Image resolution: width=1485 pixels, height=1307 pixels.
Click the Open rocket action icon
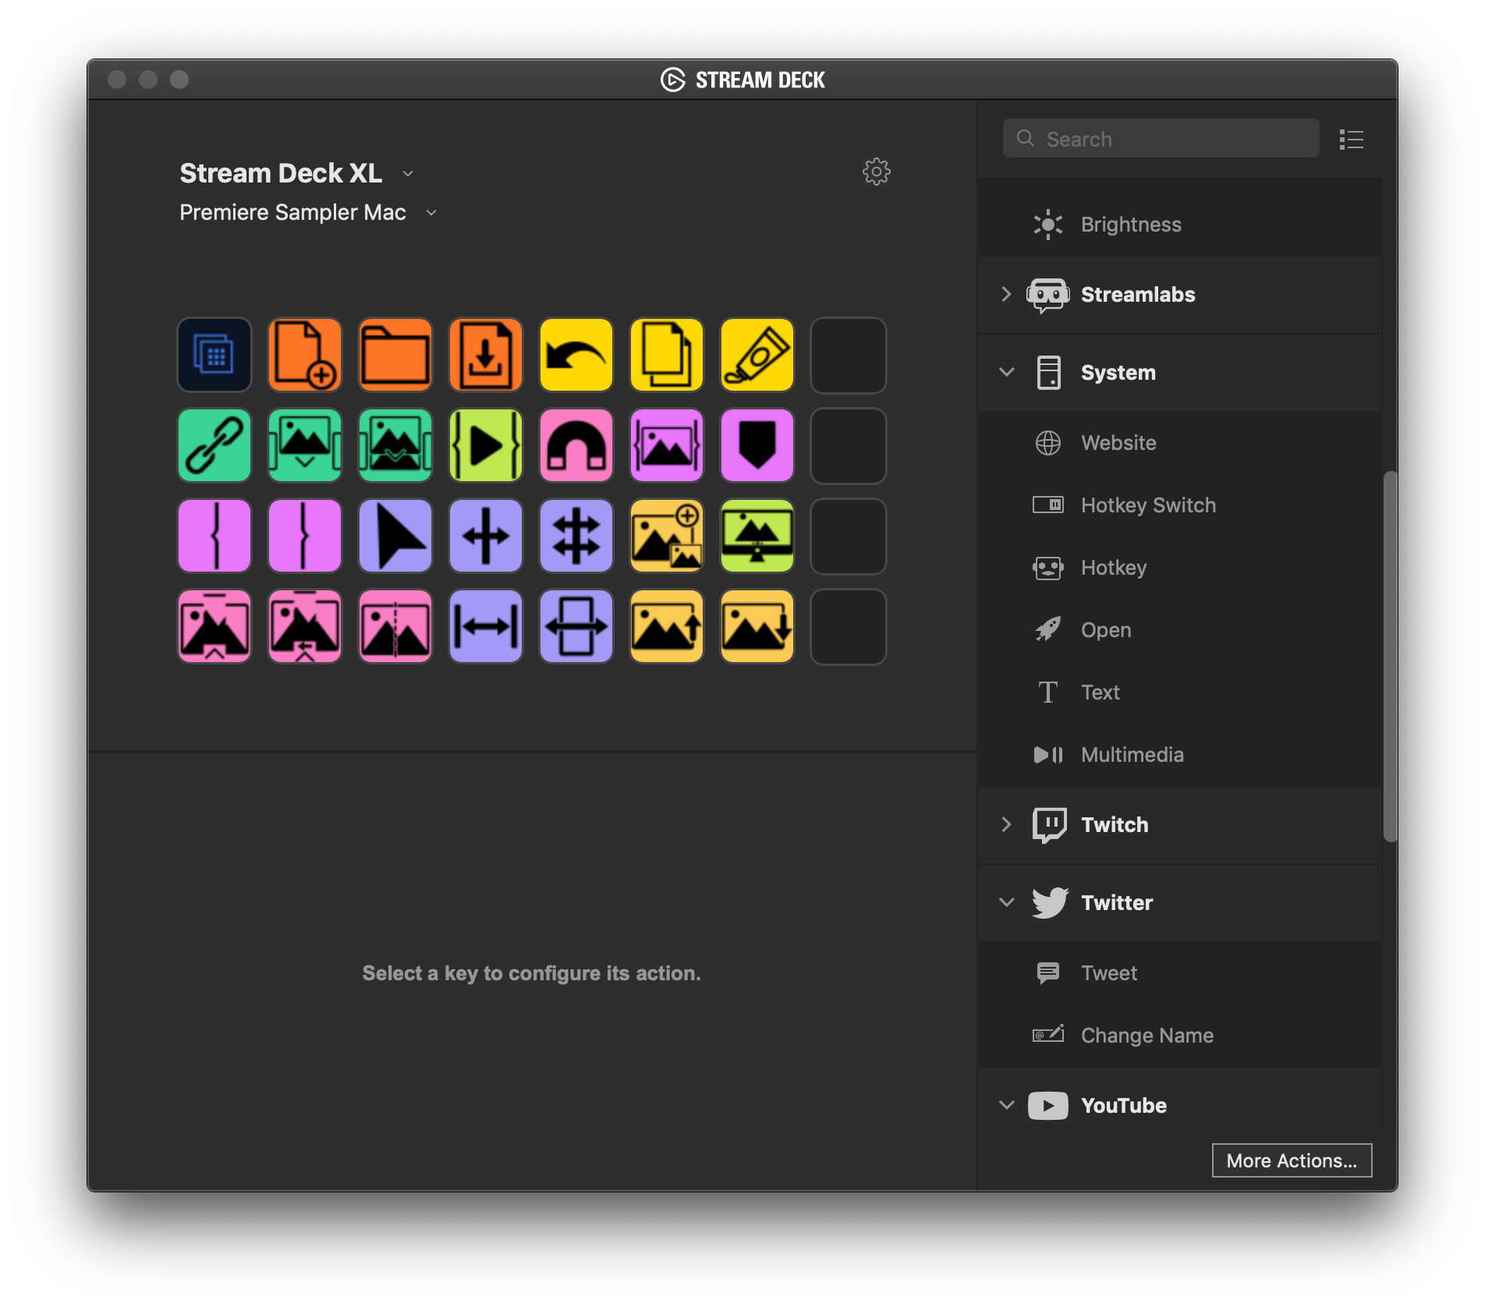pos(1047,629)
